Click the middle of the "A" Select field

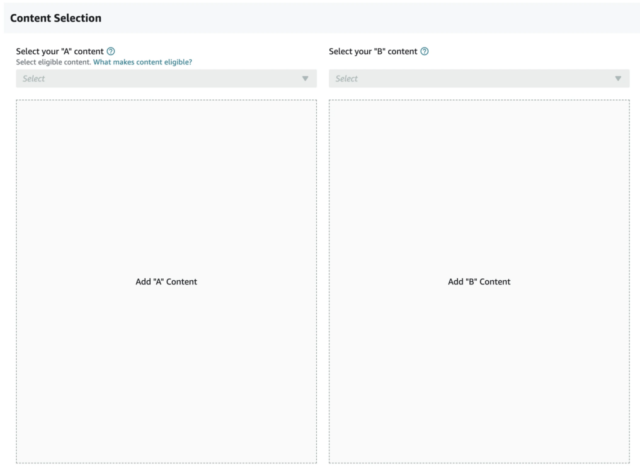point(166,79)
